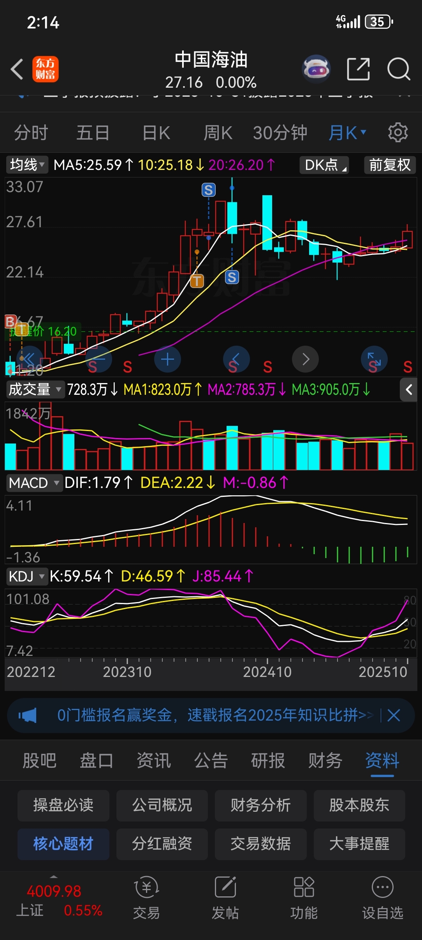
Task: Open the 盘口 tab
Action: [x=96, y=760]
